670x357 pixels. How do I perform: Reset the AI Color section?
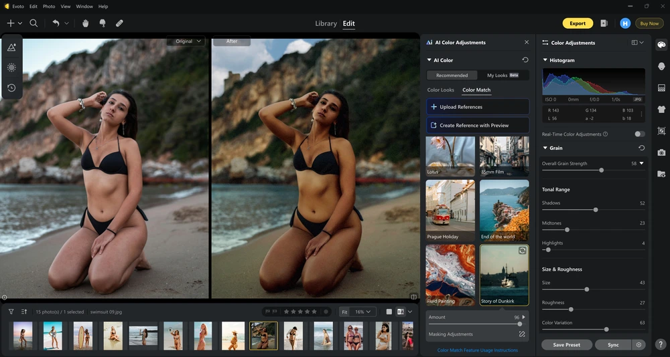coord(525,60)
